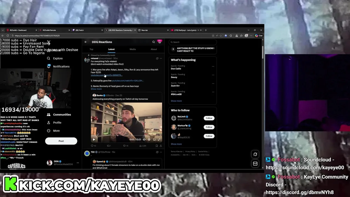Viewport: 350px width, 197px height.
Task: Switch to the About tab
Action: [154, 49]
